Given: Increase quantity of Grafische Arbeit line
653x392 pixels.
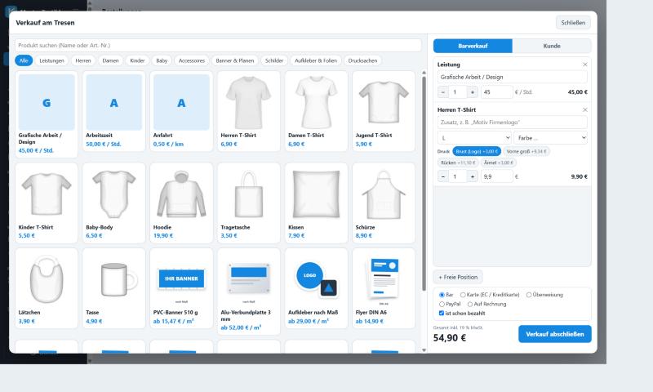Looking at the screenshot, I should (473, 92).
